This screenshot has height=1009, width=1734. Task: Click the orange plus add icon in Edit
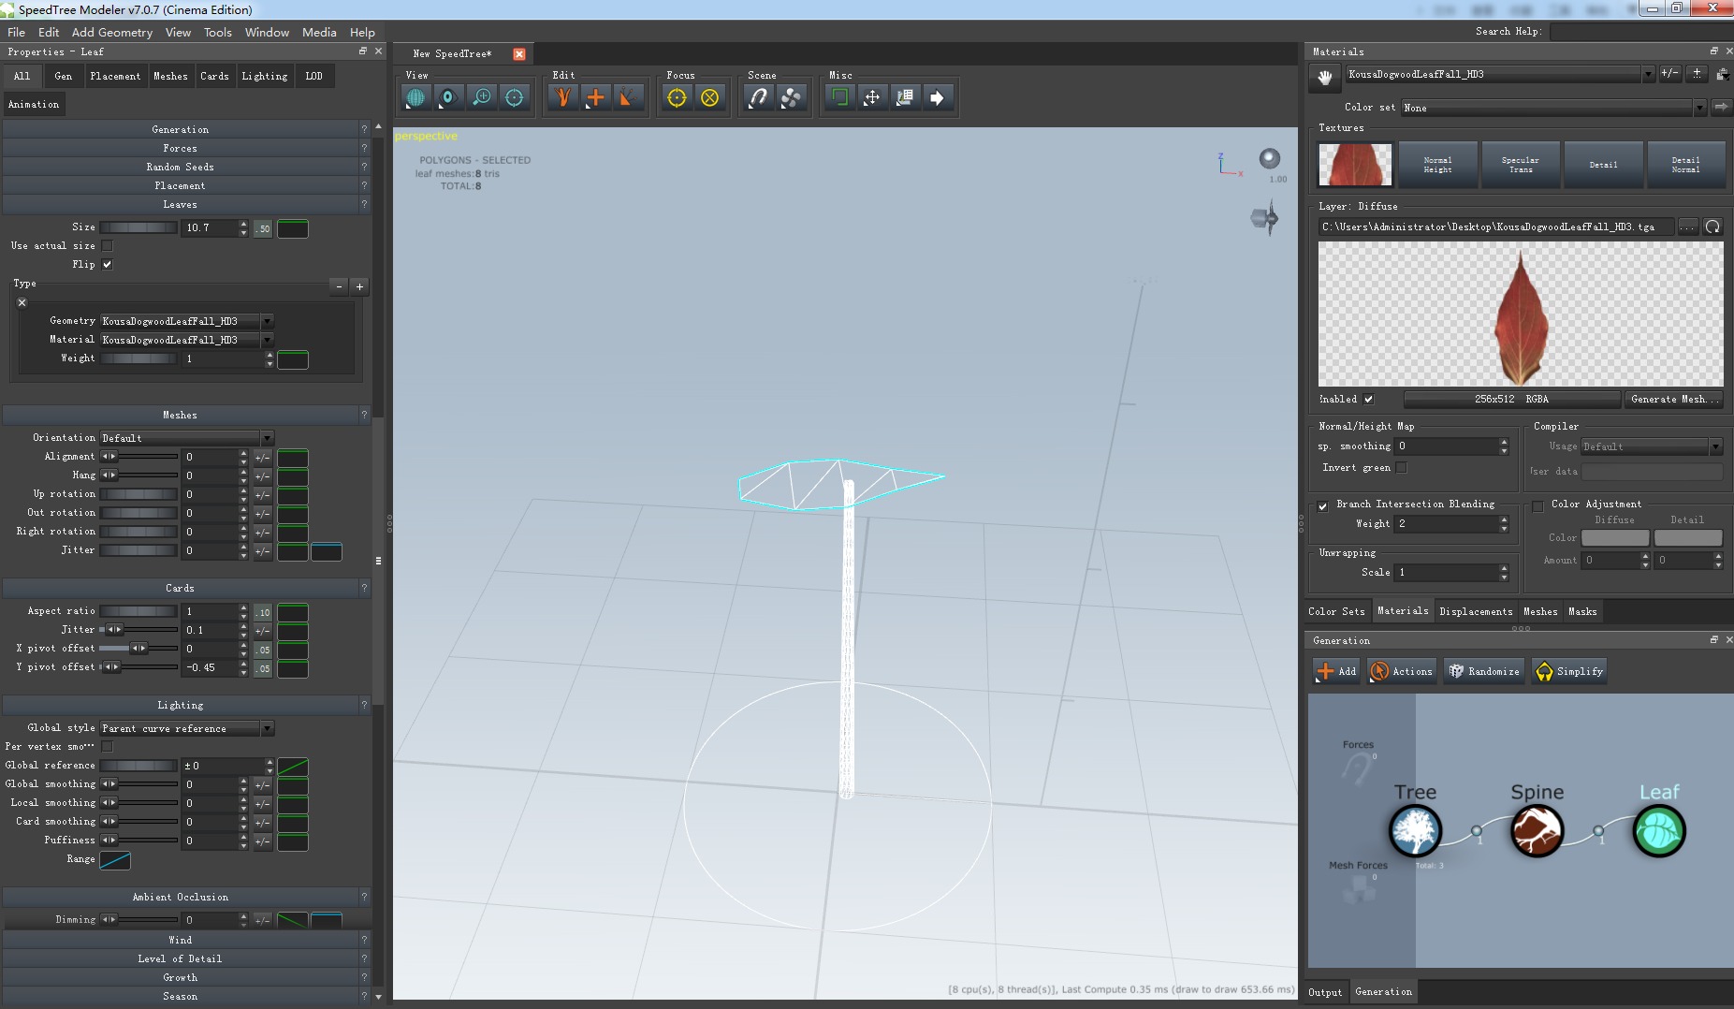pyautogui.click(x=595, y=97)
